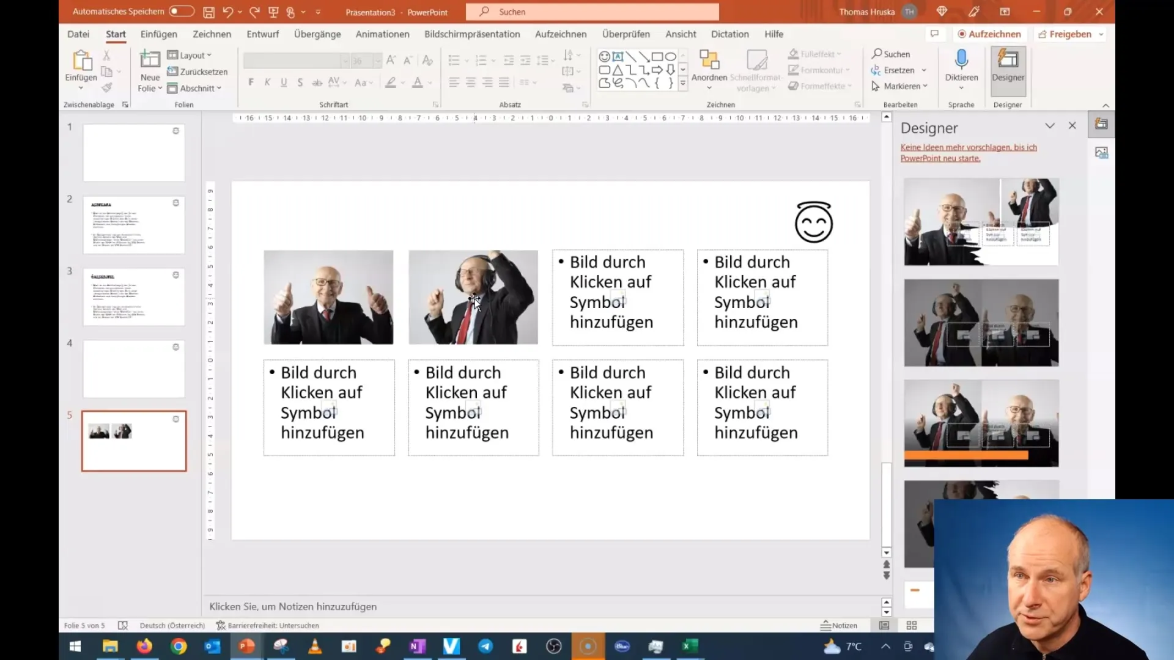Toggle the Designer ribbon button
This screenshot has width=1174, height=660.
[1008, 71]
